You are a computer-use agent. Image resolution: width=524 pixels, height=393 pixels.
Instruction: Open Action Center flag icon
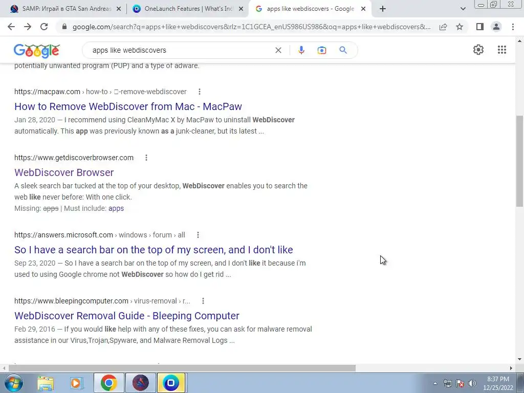[x=460, y=383]
